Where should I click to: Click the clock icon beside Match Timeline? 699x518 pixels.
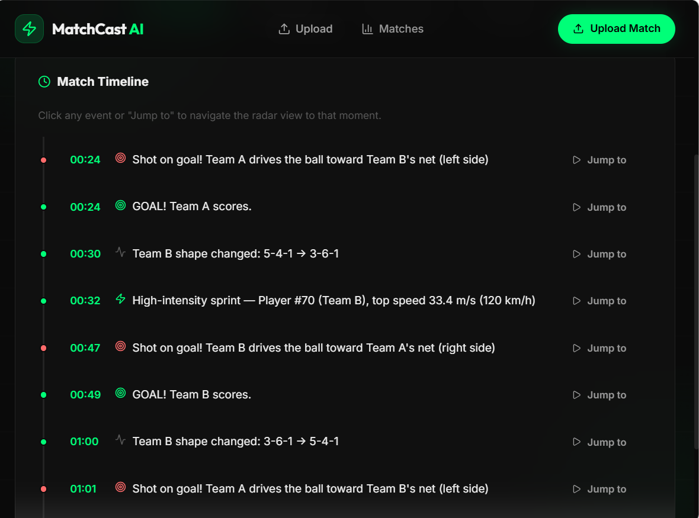pos(44,82)
